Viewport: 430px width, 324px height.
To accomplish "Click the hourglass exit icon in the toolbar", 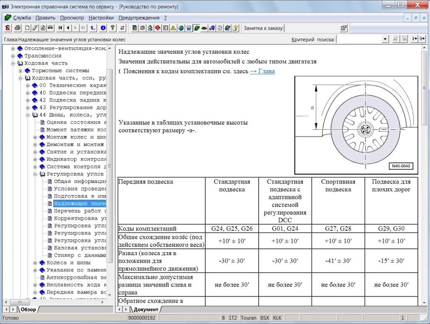I will [x=8, y=28].
